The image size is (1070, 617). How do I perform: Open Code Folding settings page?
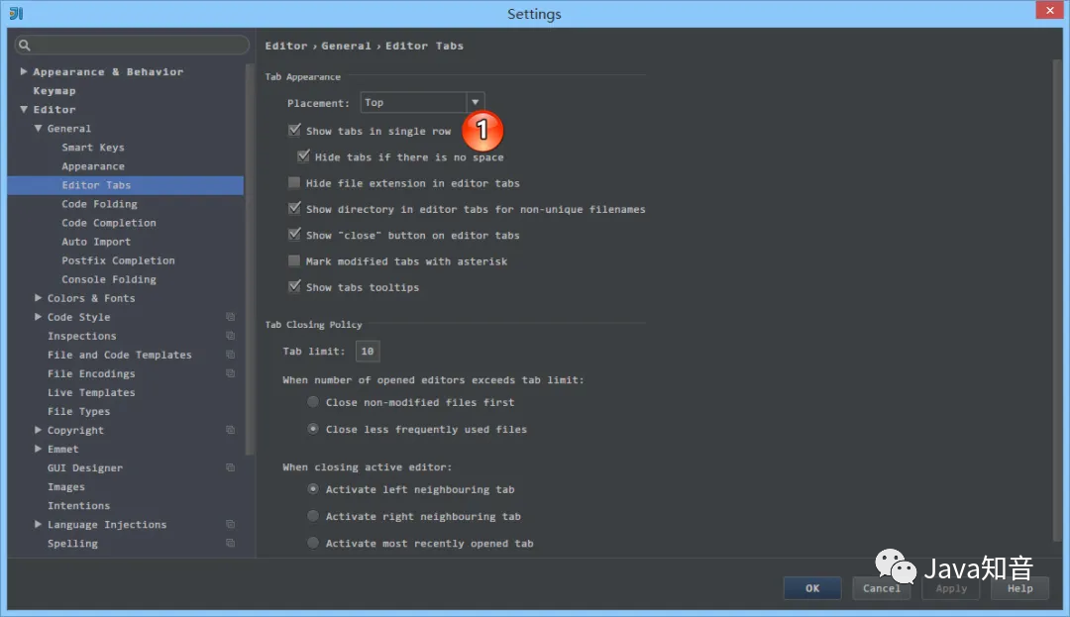(x=99, y=204)
